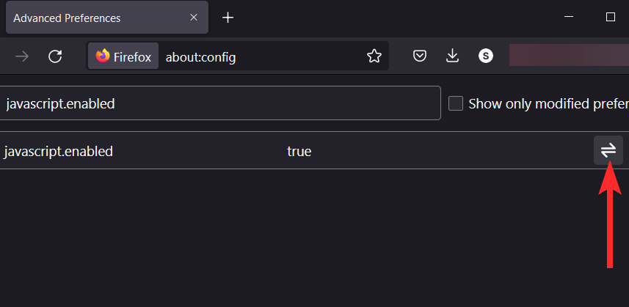Focus the preference search field
Viewport: 629px width, 307px height.
[x=220, y=103]
